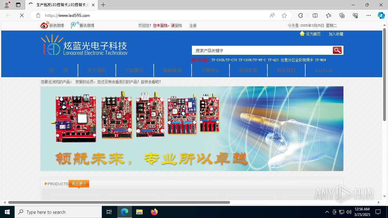The image size is (388, 218).
Task: Click the scroll-down arrow of vertical scrollbar
Action: (385, 197)
